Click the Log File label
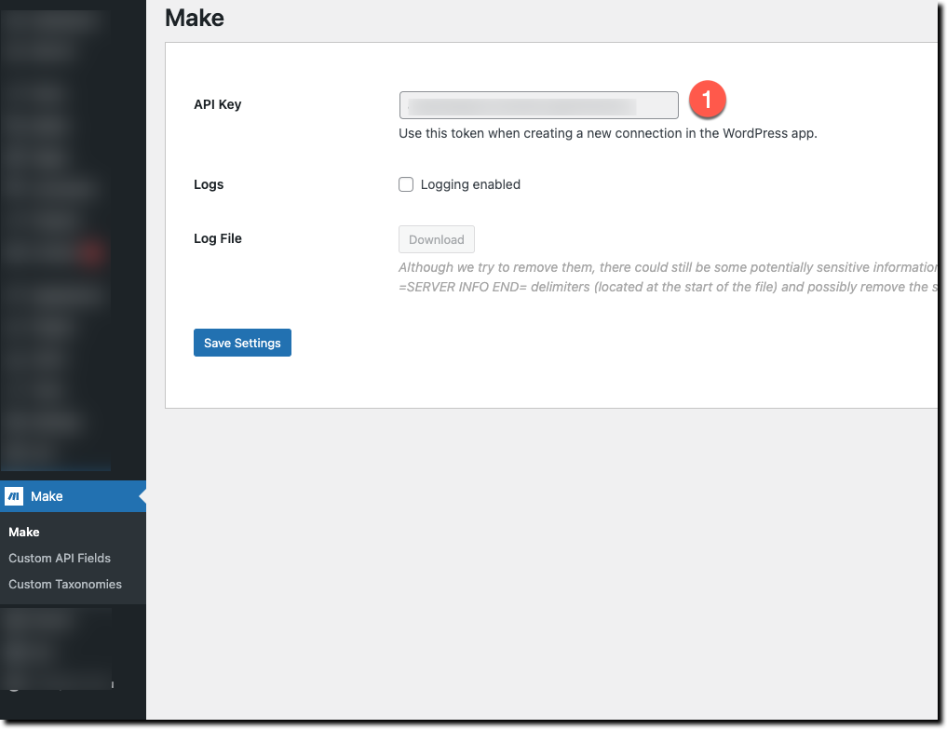Viewport: 947px width, 729px height. [217, 238]
